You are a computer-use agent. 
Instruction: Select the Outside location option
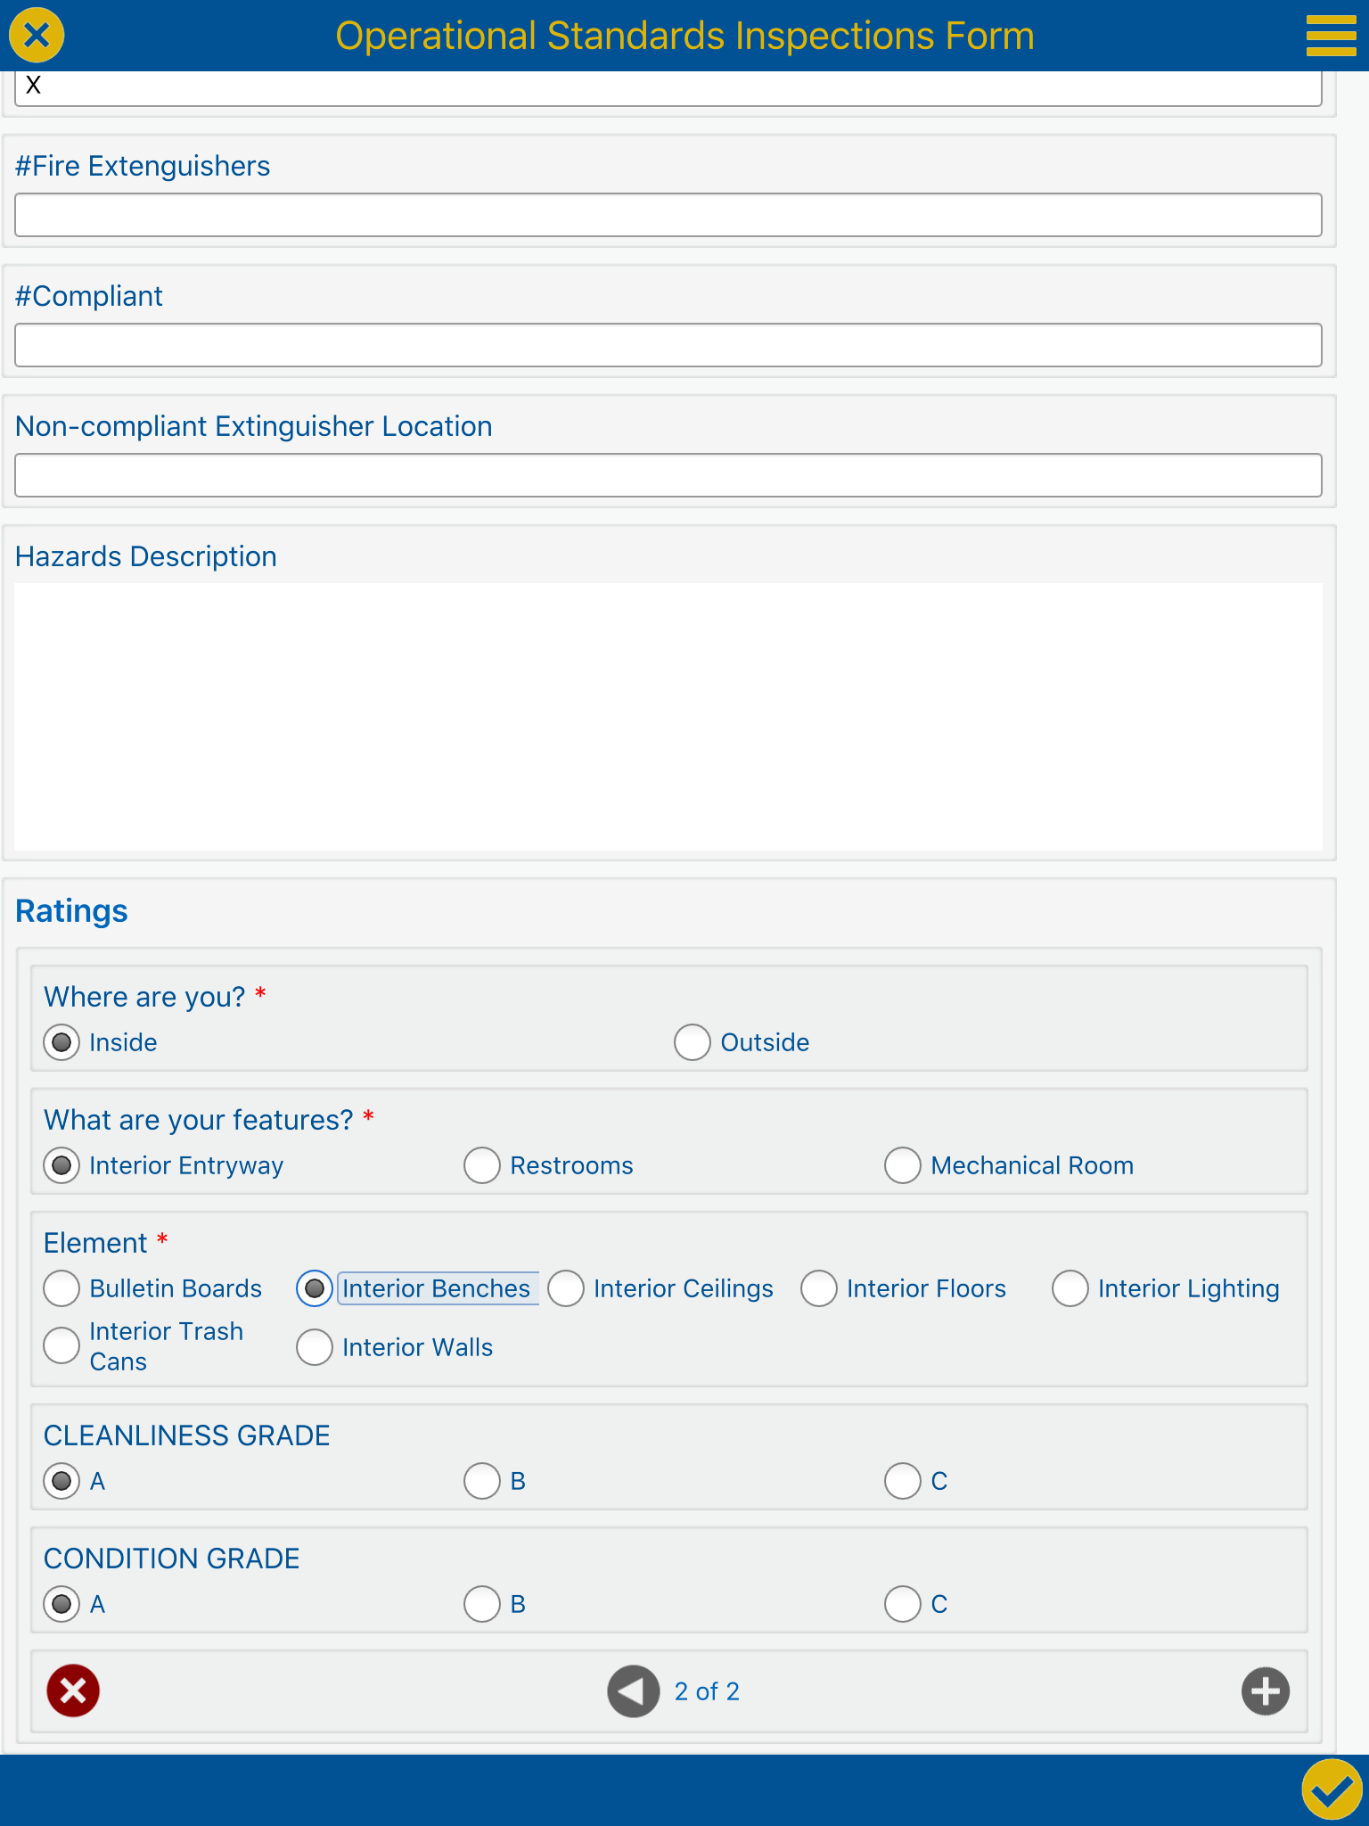point(693,1042)
